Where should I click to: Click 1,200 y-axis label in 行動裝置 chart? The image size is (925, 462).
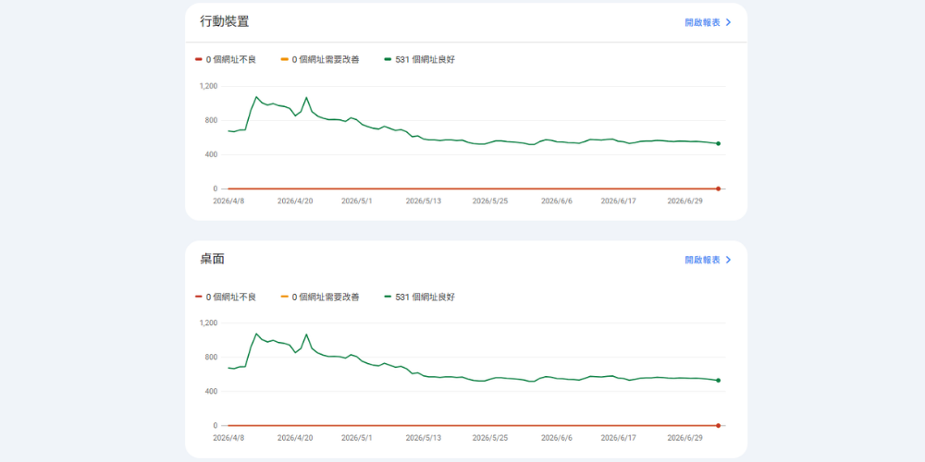click(209, 86)
